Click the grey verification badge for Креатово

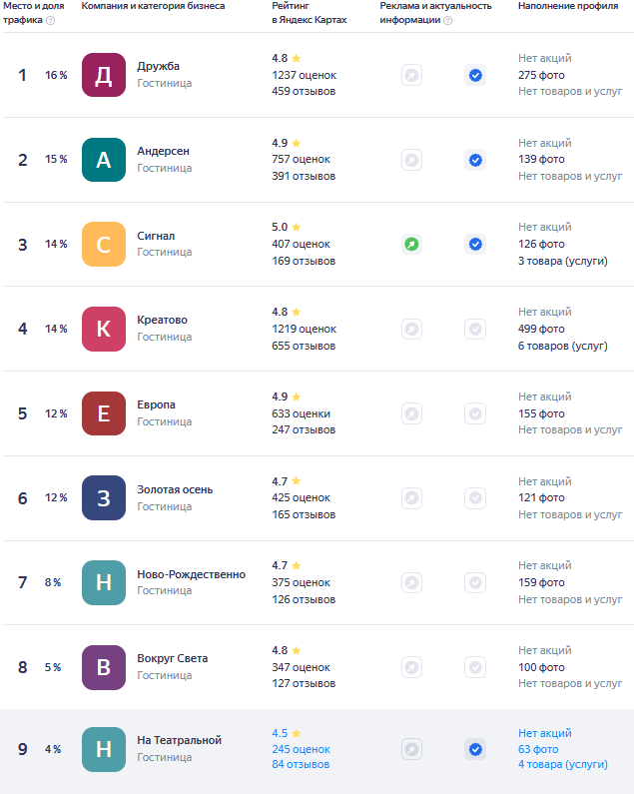point(475,329)
